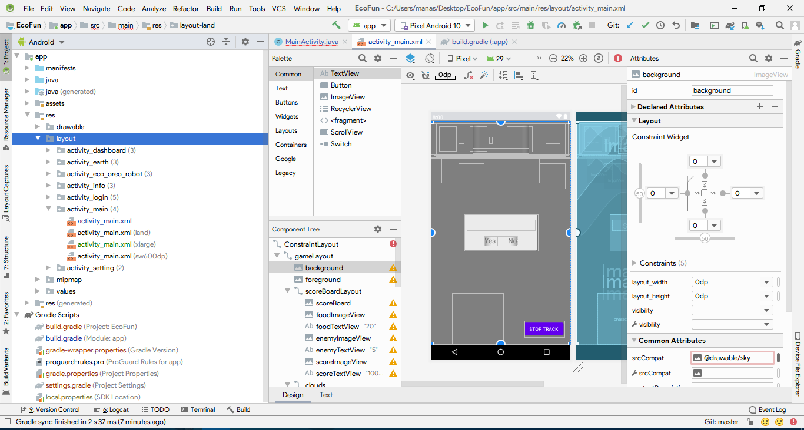The height and width of the screenshot is (430, 804).
Task: Click the Debug app bug icon
Action: pos(531,25)
